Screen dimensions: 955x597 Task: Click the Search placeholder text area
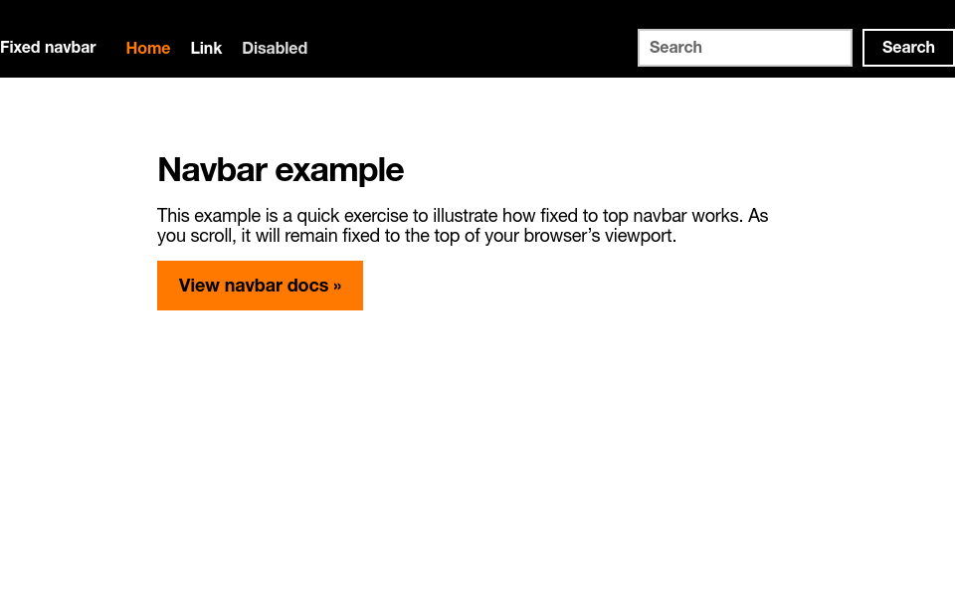[696, 47]
